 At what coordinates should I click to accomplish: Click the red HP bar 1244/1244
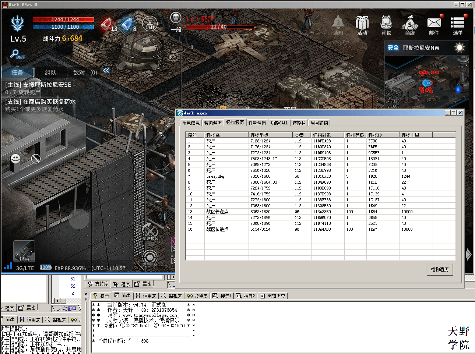coord(63,20)
